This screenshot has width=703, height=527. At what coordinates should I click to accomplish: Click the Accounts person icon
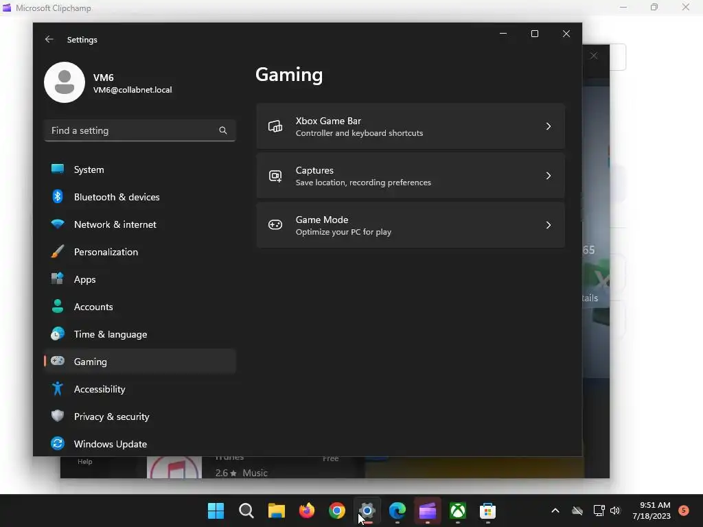(58, 306)
